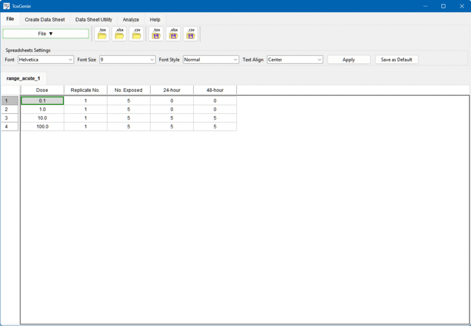Expand the Text Align dropdown showing Center
The image size is (471, 326).
point(295,60)
